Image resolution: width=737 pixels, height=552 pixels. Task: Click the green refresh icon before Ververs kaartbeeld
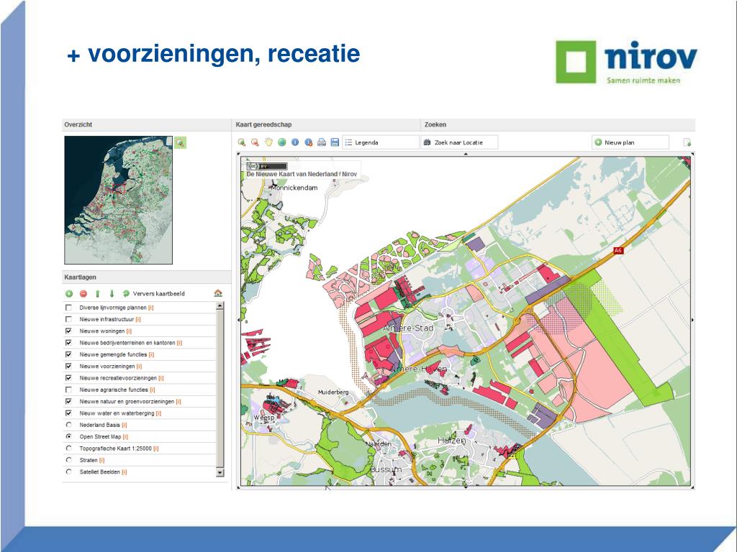126,294
